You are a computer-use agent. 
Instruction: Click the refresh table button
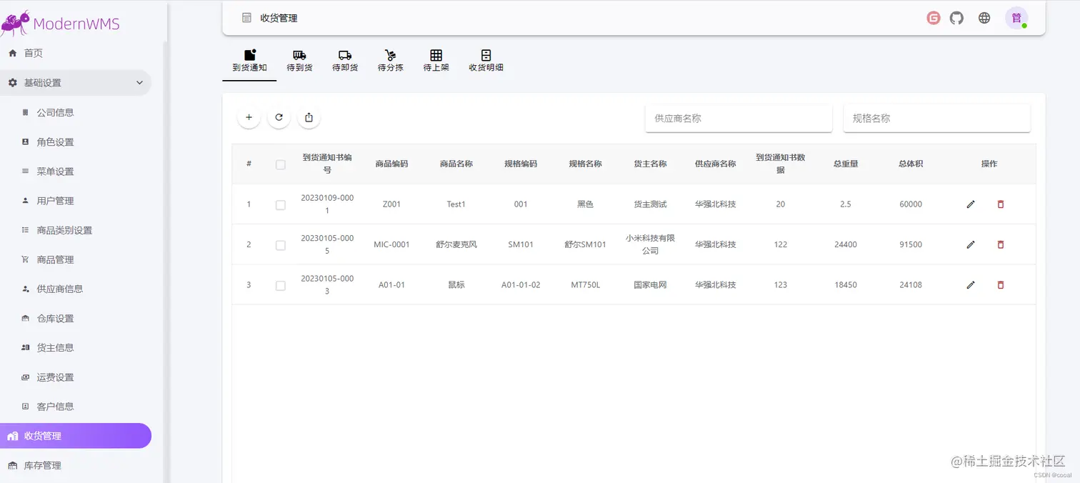tap(279, 117)
